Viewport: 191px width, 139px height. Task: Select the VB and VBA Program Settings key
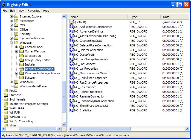pos(28,104)
